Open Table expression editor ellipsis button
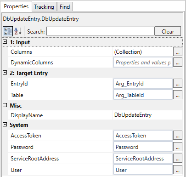Screen dimensions: 186x177 (x=178, y=95)
